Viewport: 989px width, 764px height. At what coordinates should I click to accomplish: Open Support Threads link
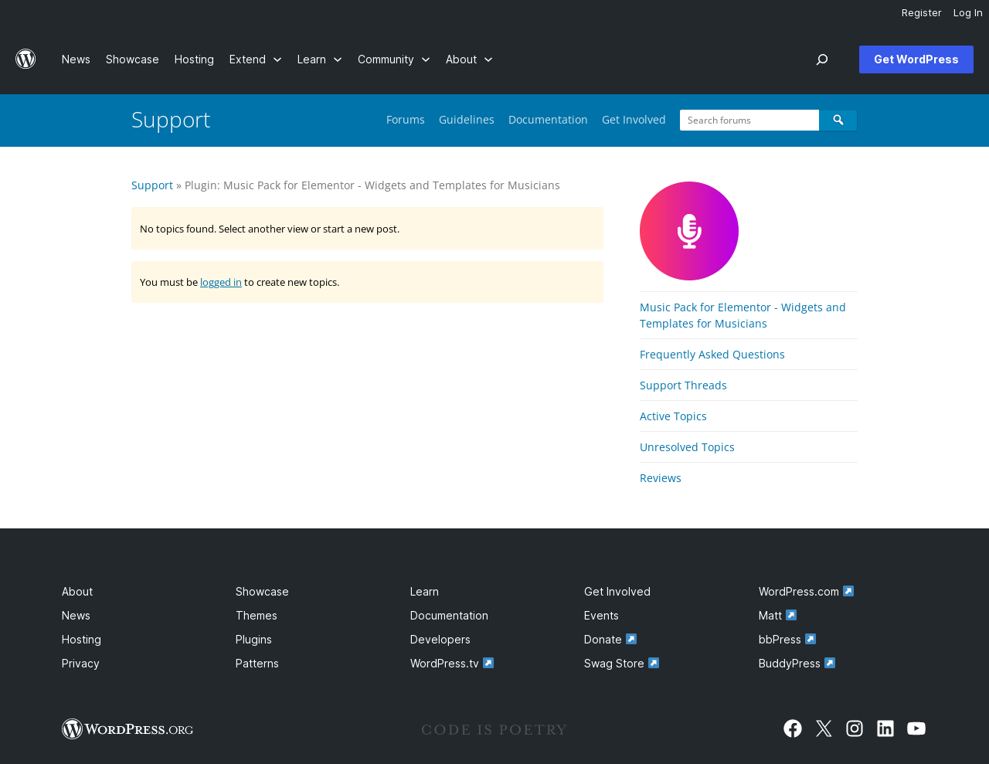[683, 385]
